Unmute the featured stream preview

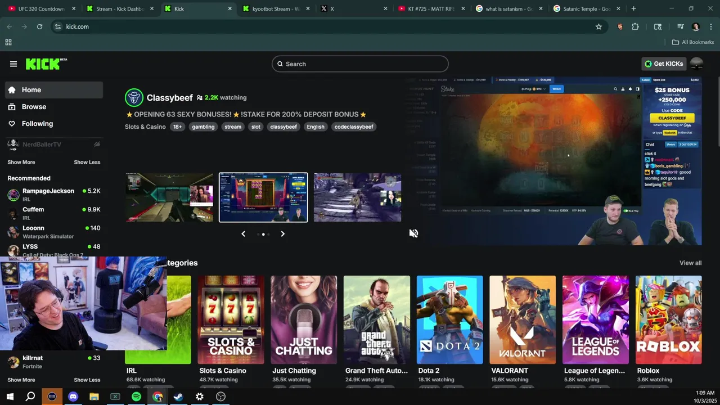click(x=413, y=233)
